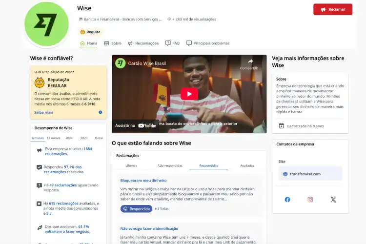This screenshot has height=244, width=366.
Task: Click the red Reclamar button
Action: pos(333,9)
